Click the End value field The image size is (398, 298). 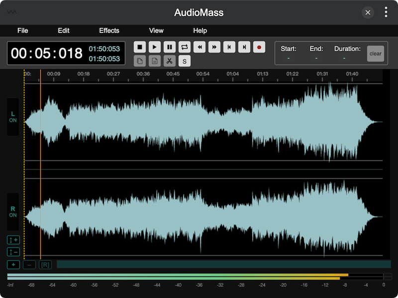[316, 58]
